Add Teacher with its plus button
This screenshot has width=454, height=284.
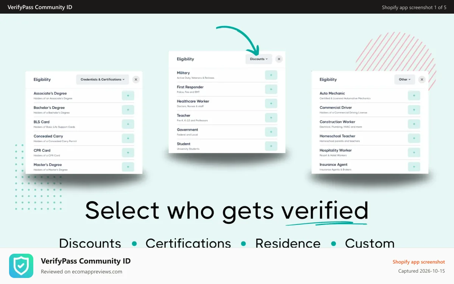tap(271, 118)
